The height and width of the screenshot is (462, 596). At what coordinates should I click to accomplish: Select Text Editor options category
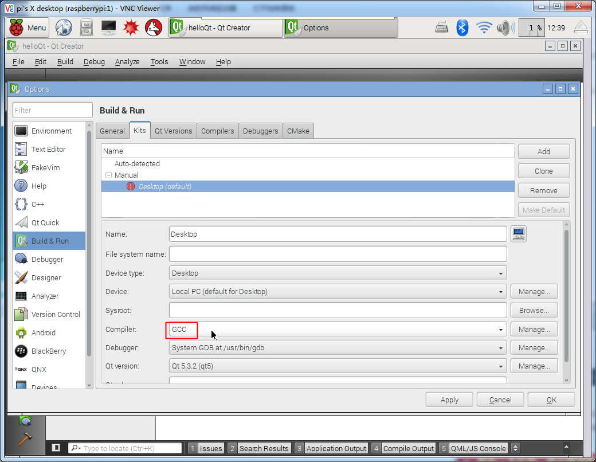coord(49,149)
